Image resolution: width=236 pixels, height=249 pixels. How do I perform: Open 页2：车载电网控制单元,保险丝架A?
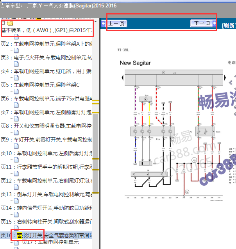click(46, 44)
